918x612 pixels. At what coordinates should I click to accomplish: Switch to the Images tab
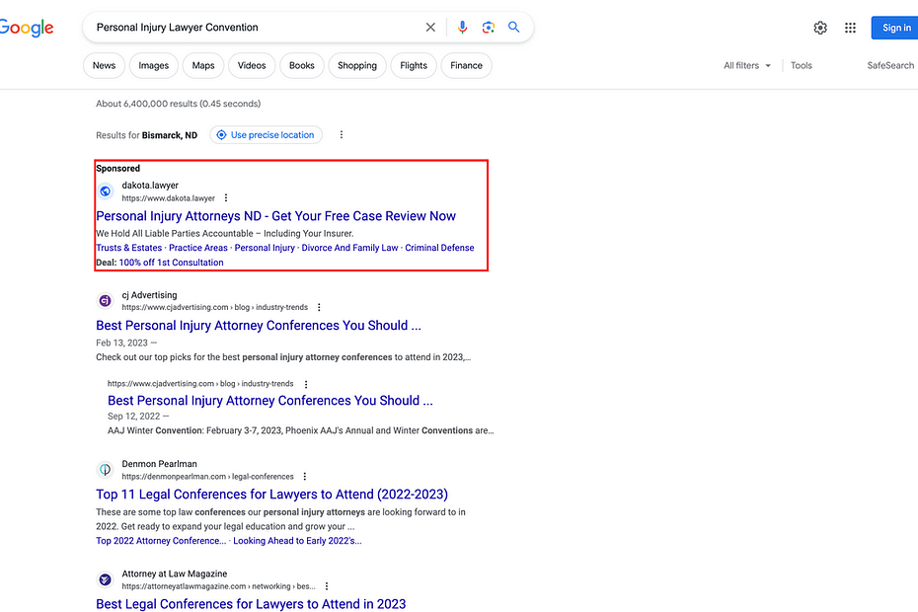[x=153, y=65]
